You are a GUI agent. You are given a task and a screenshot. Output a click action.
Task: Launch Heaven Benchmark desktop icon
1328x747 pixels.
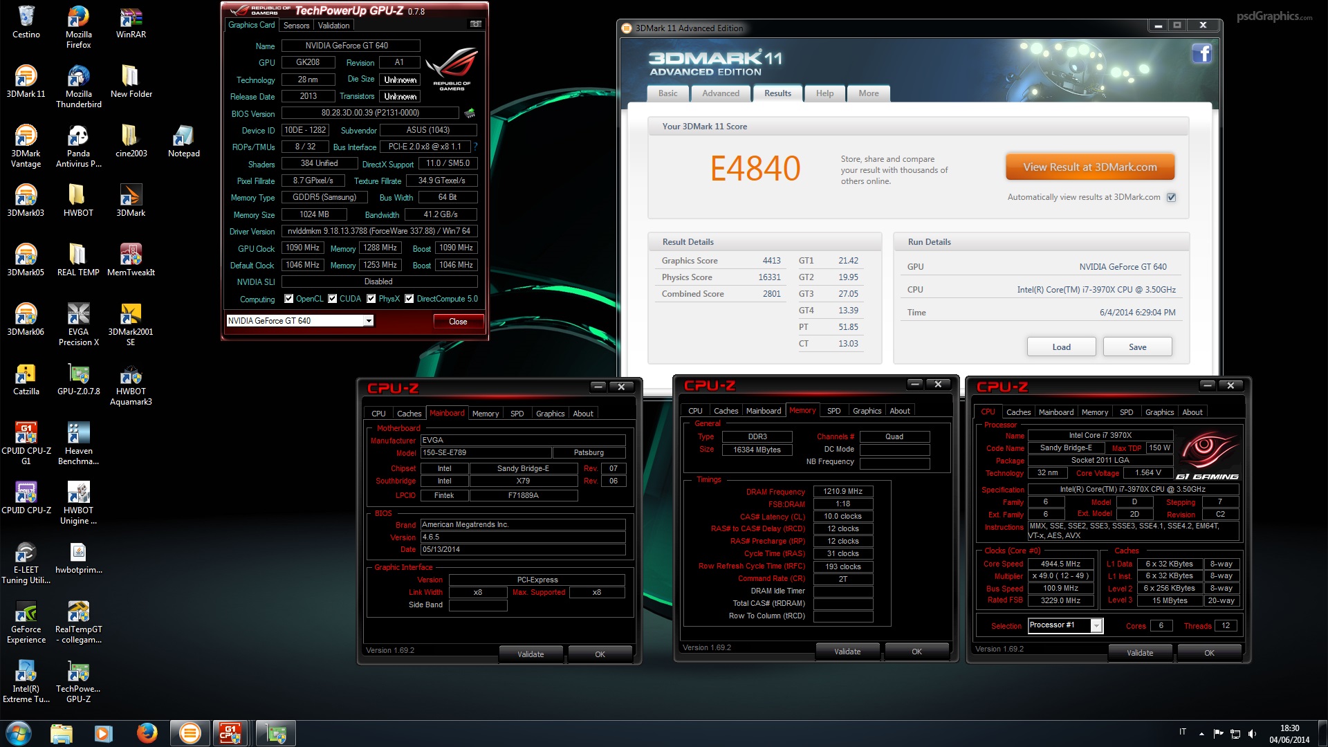point(78,444)
